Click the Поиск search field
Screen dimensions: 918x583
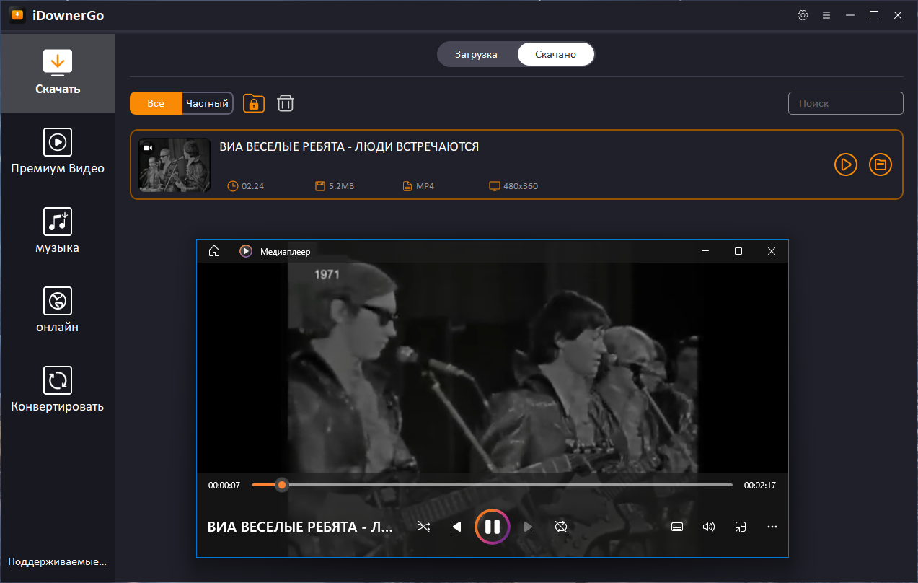(x=845, y=103)
